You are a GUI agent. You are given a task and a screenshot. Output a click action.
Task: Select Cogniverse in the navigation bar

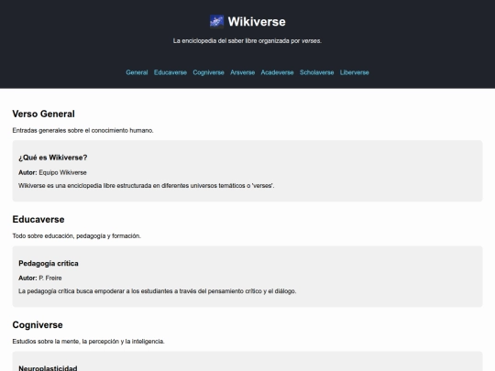(x=208, y=72)
